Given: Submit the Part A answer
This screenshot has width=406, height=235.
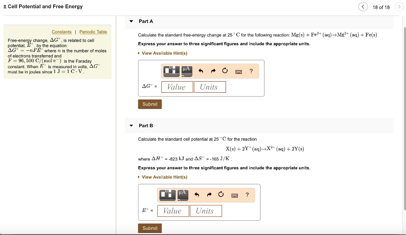Looking at the screenshot, I should (149, 104).
